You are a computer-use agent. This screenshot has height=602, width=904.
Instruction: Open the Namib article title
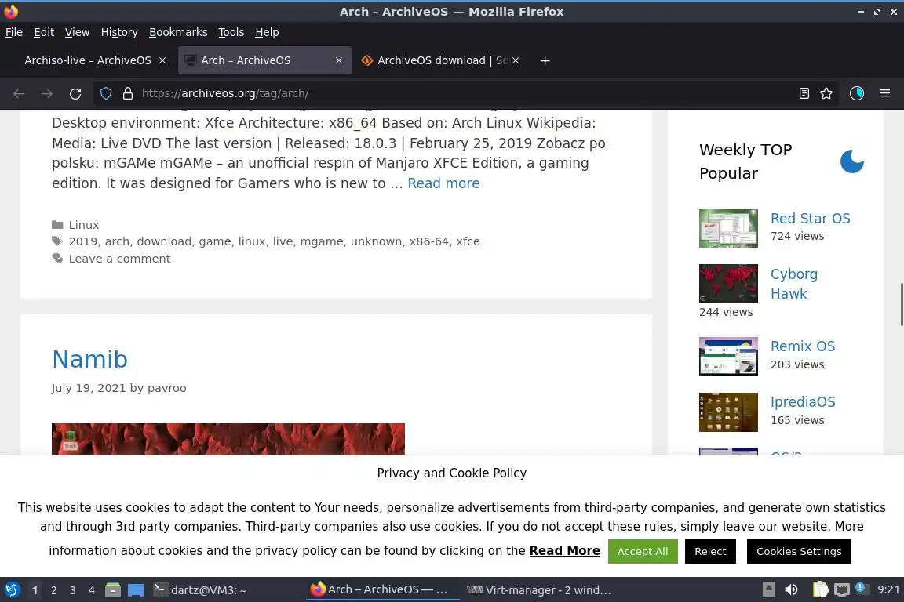pyautogui.click(x=90, y=360)
